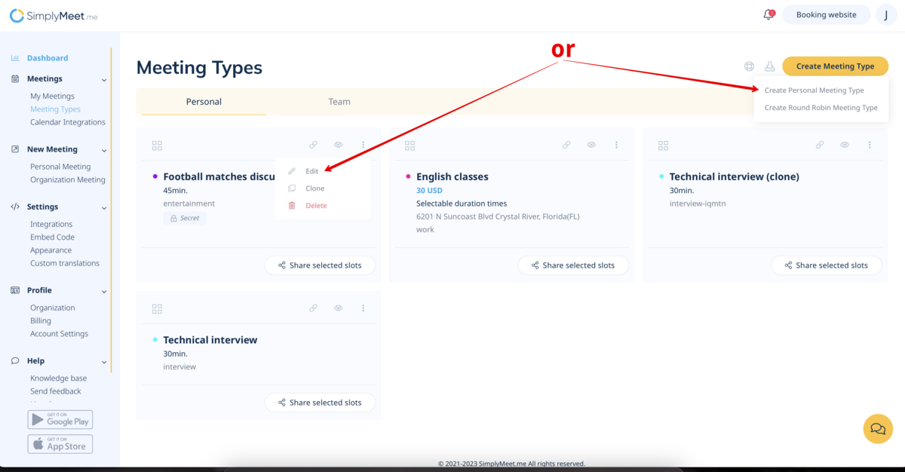Open the notification bell

[x=768, y=15]
